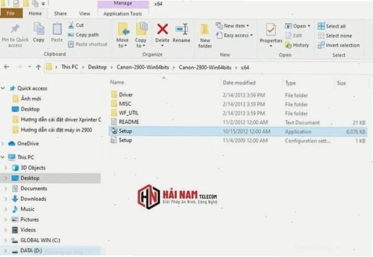Click first Canon-2900-Win64bits breadcrumb
The image size is (373, 257).
pyautogui.click(x=143, y=67)
